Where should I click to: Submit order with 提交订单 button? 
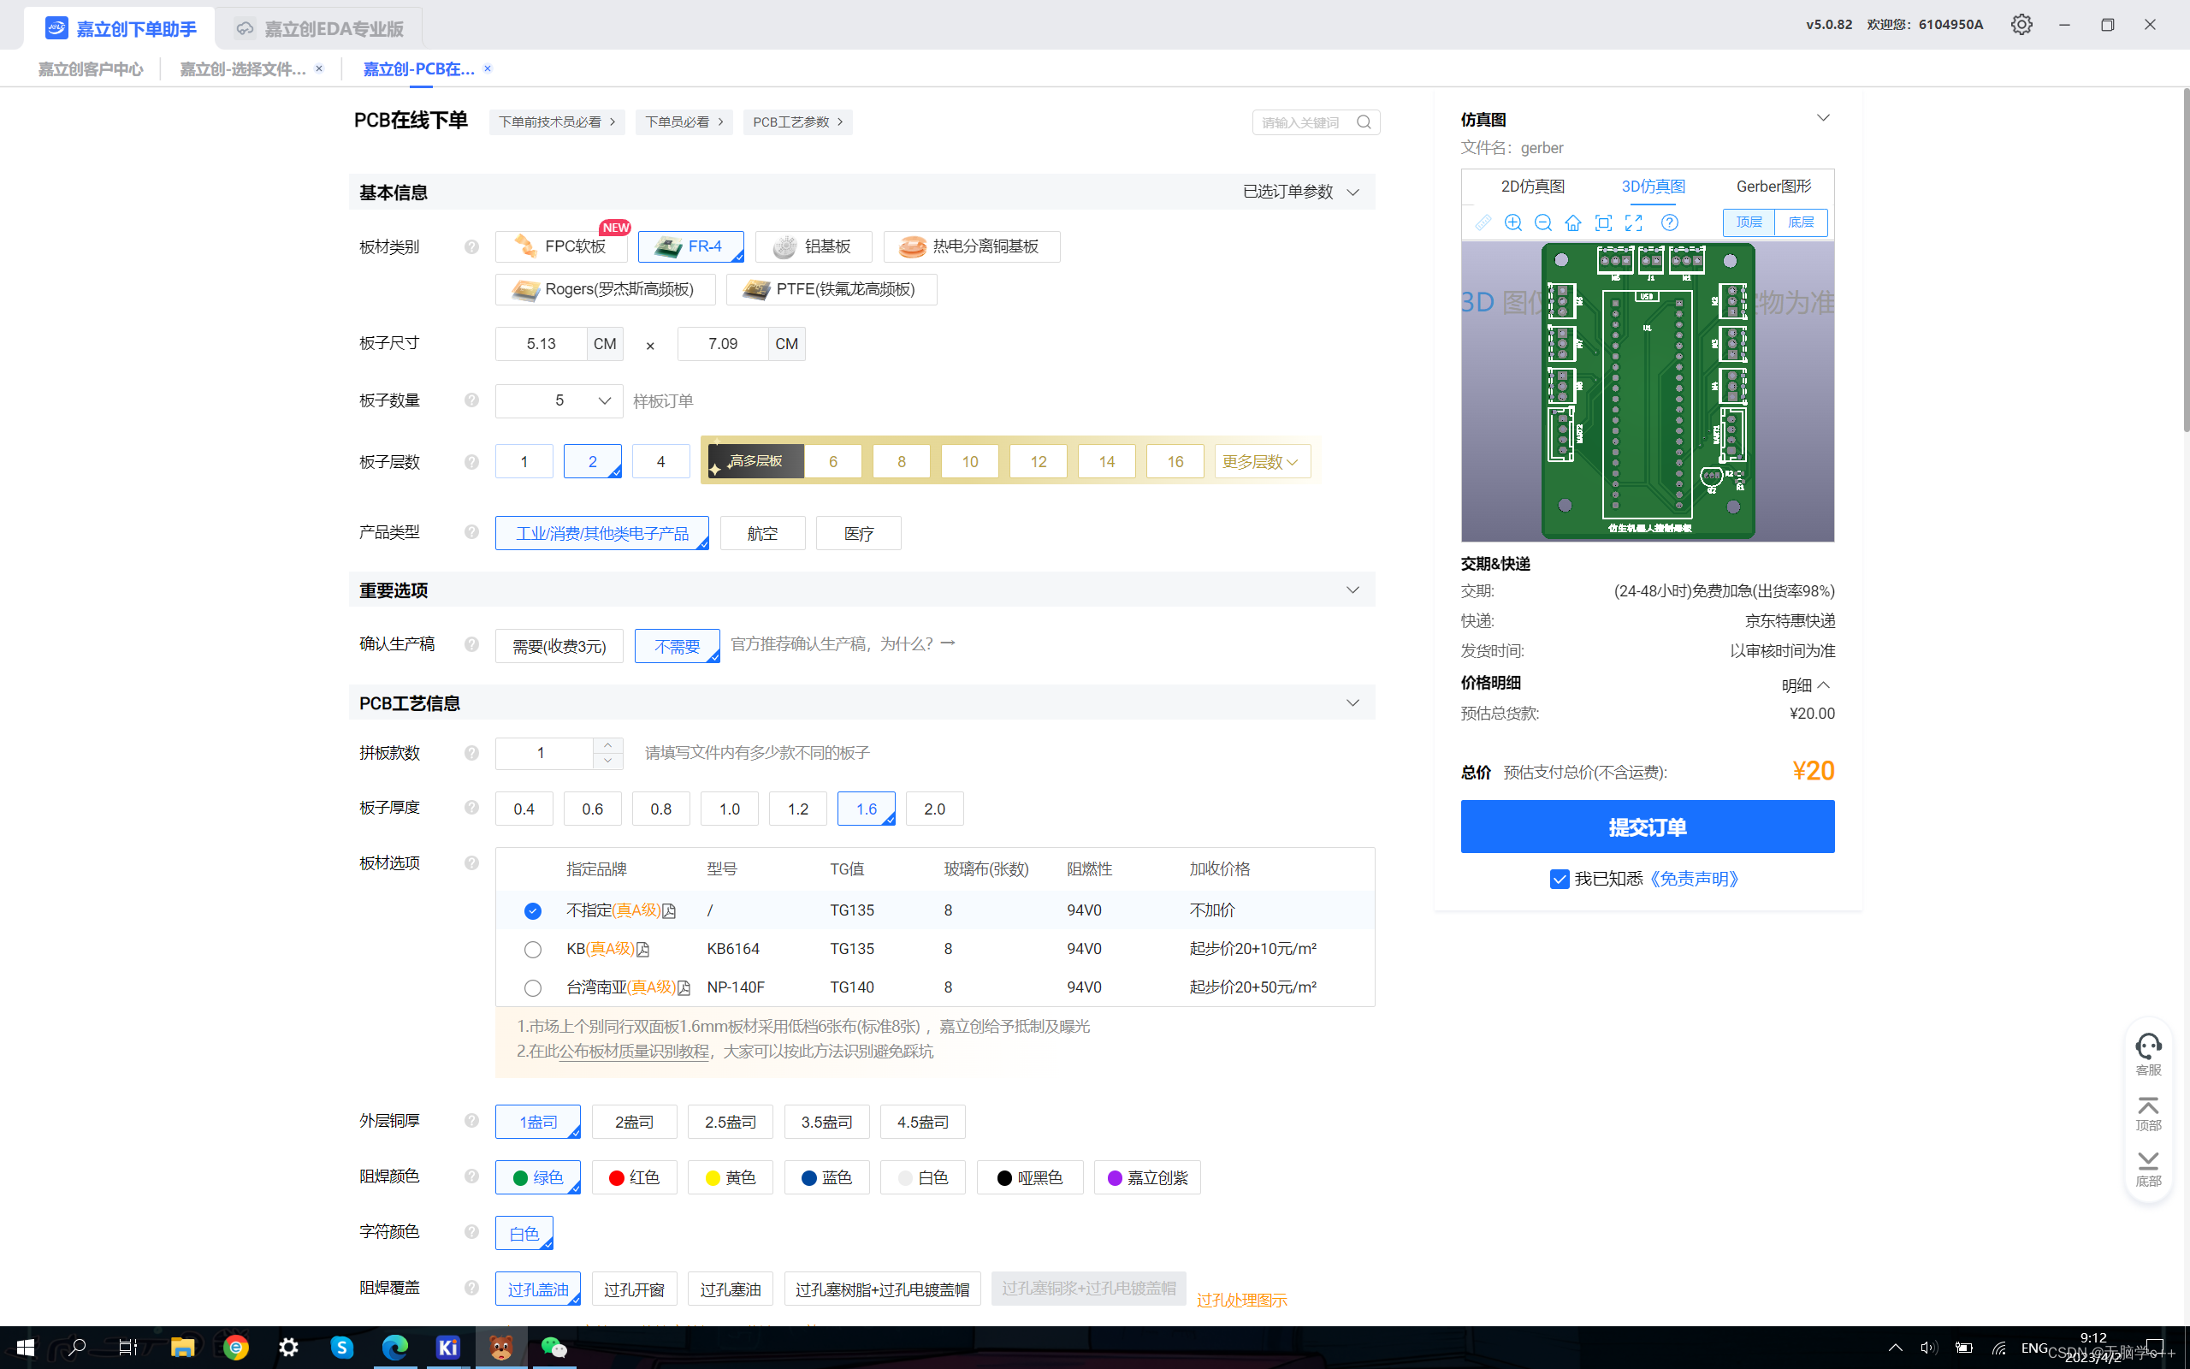click(x=1647, y=827)
